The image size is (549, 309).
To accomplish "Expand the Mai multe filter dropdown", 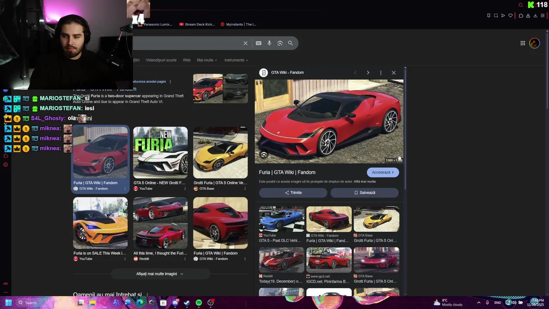I will pyautogui.click(x=207, y=60).
